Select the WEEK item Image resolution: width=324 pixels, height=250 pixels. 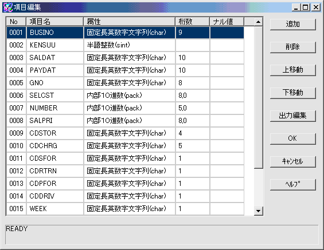click(55, 209)
